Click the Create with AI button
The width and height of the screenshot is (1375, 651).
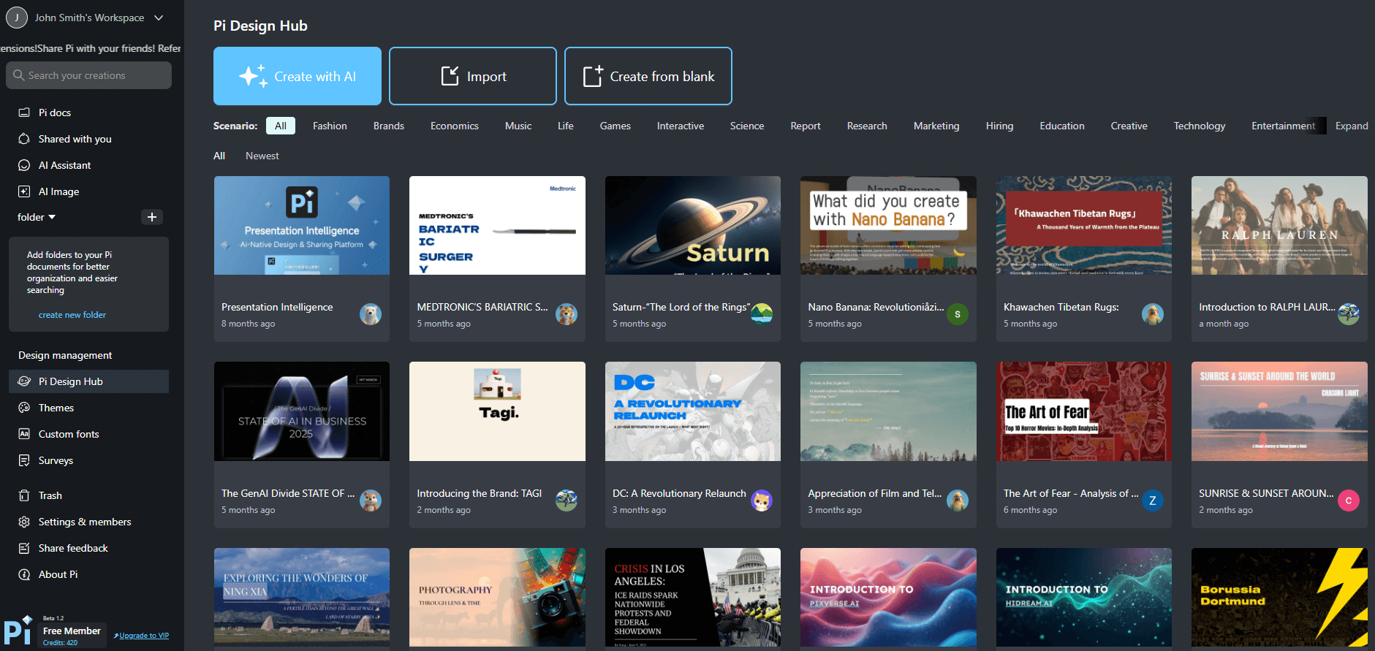pos(298,76)
